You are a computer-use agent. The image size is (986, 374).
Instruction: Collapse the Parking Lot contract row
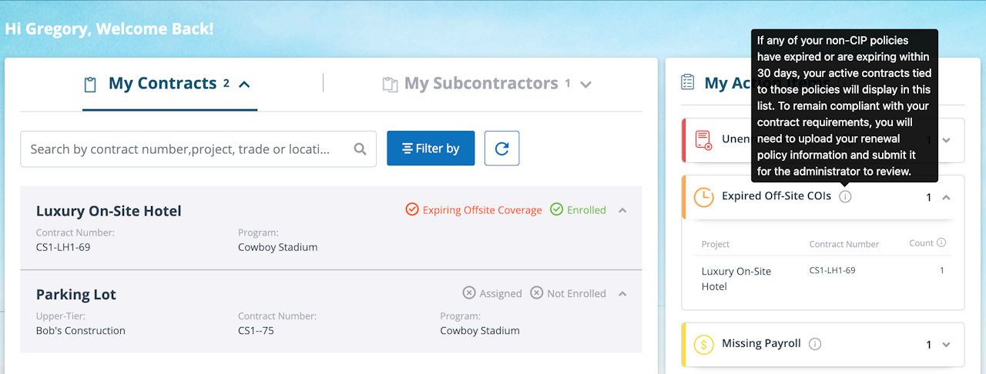[622, 293]
